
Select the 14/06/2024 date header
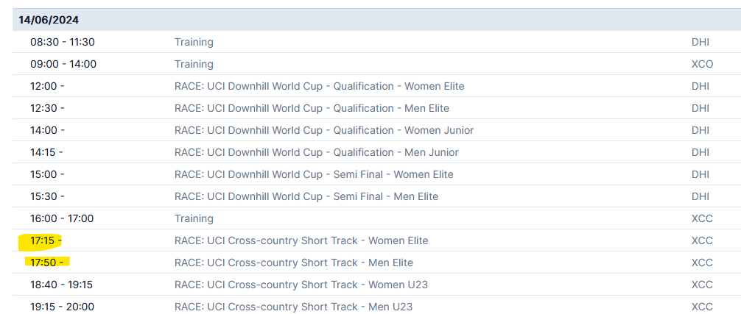coord(376,20)
